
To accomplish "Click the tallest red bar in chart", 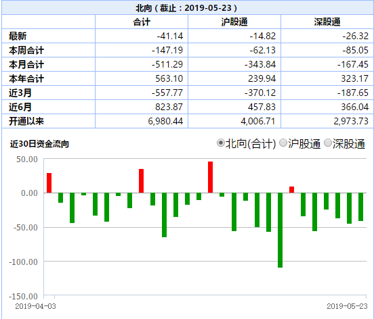I will pos(210,177).
